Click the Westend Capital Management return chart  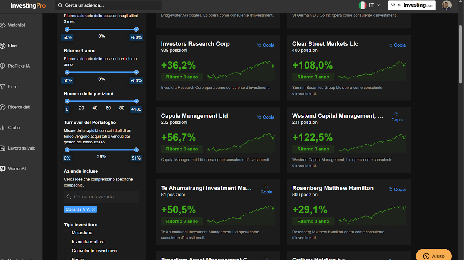coord(372,143)
